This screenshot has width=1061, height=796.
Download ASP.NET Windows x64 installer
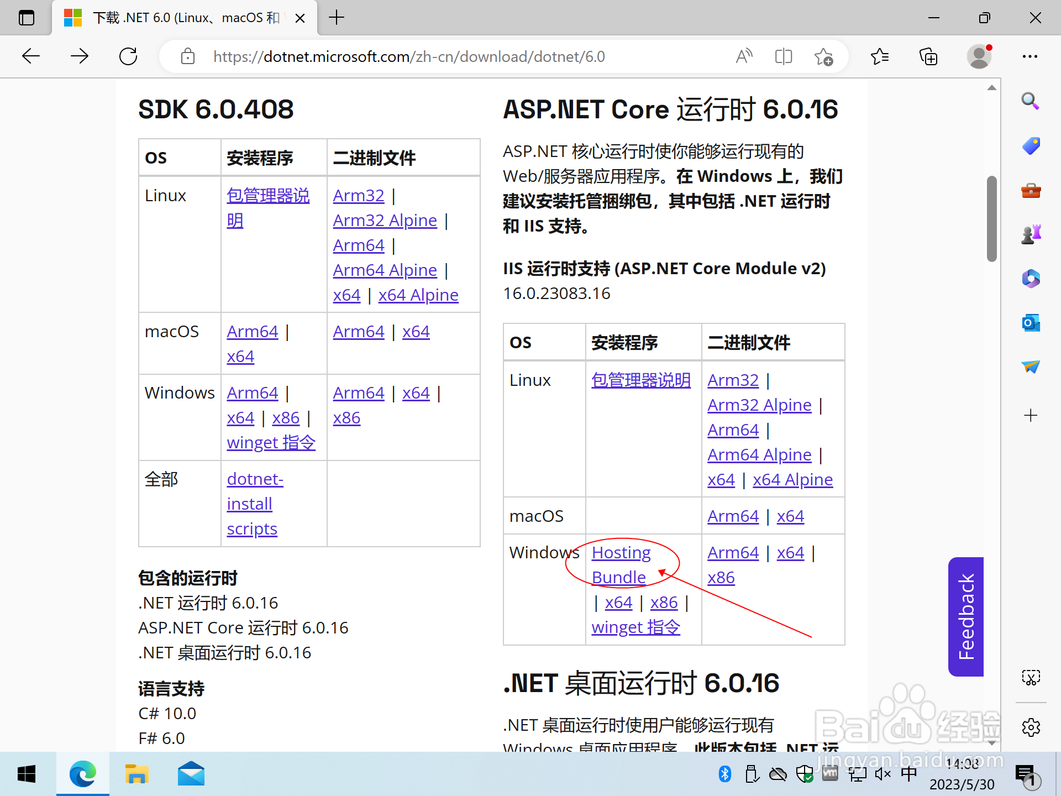click(x=618, y=603)
